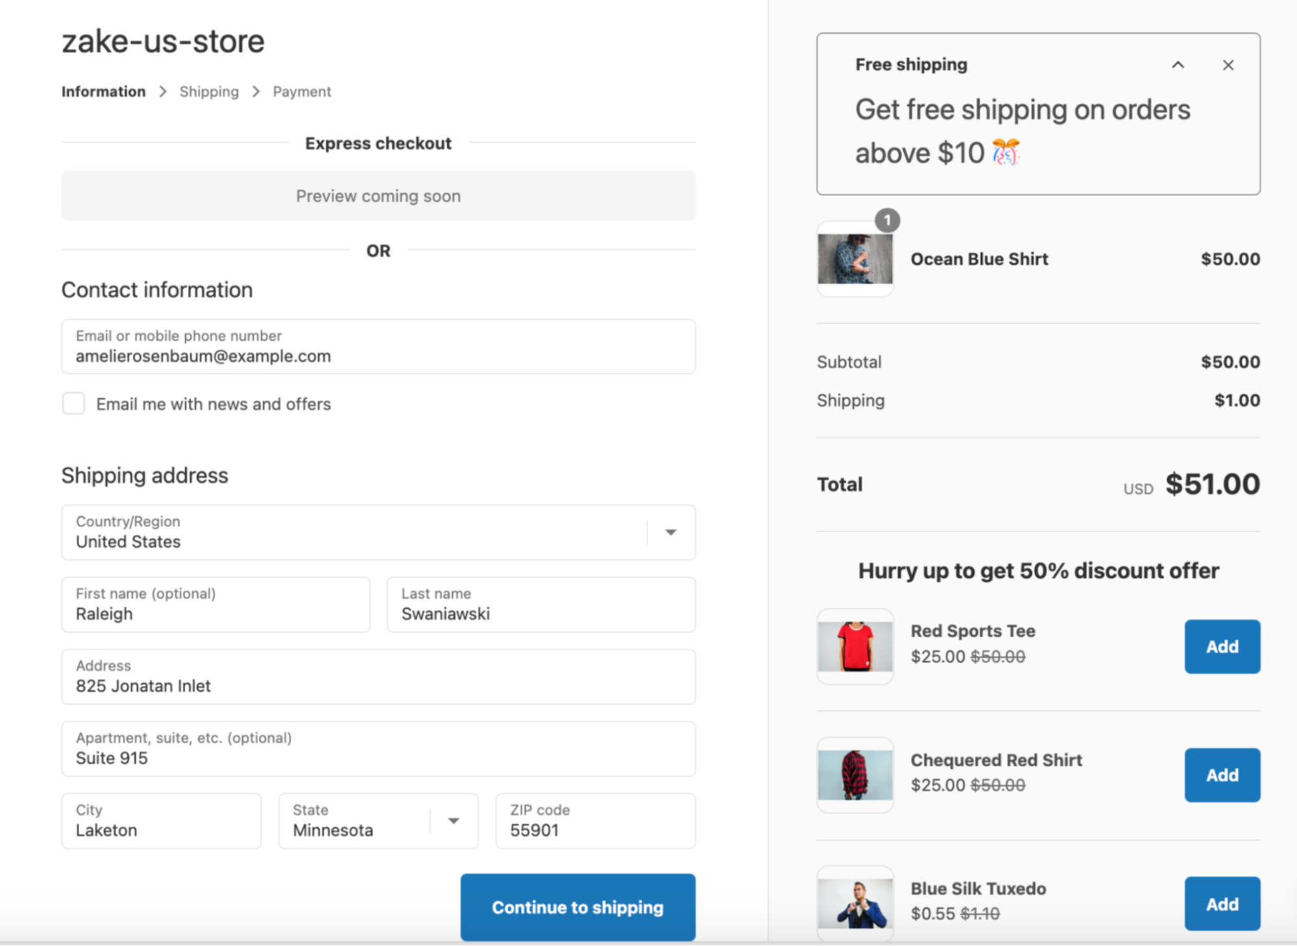
Task: Click the Ocean Blue Shirt product thumbnail
Action: (855, 259)
